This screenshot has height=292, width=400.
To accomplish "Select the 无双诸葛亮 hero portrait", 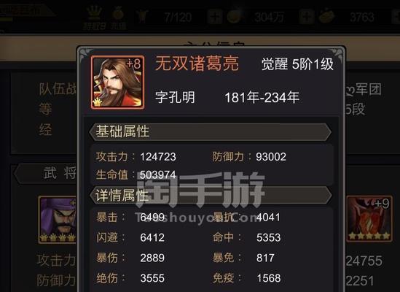I will 117,82.
